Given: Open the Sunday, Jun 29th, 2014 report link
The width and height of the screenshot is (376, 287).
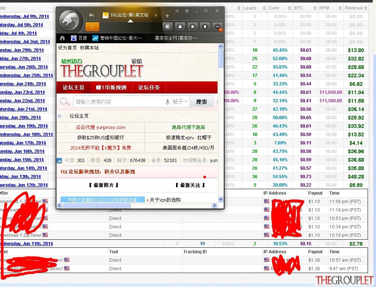Looking at the screenshot, I should click(22, 50).
